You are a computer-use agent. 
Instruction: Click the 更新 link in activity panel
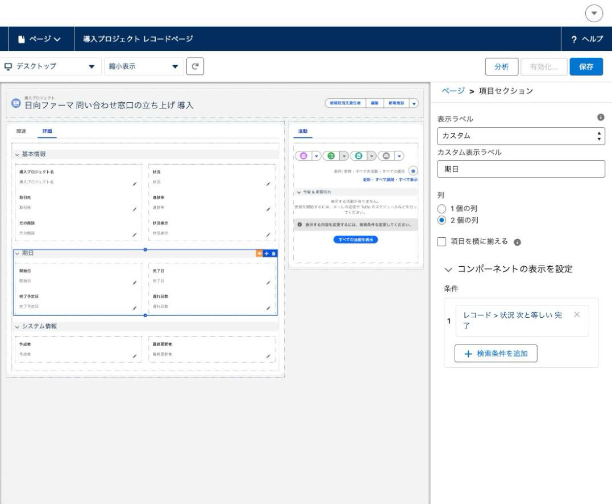click(x=367, y=180)
